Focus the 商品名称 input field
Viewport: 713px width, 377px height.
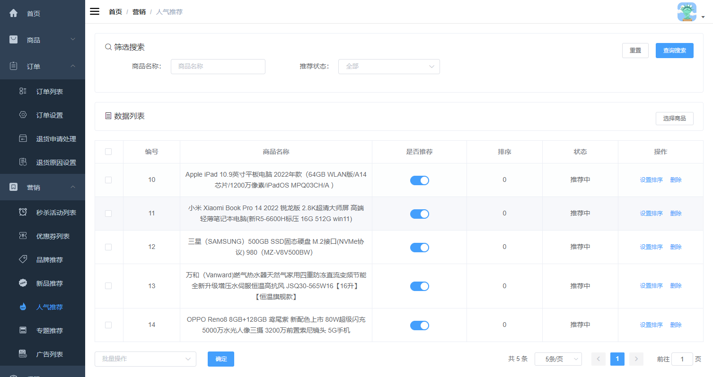pyautogui.click(x=218, y=67)
